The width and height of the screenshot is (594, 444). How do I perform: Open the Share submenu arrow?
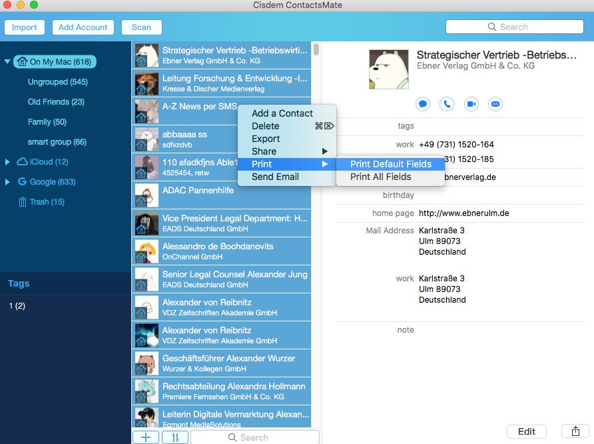pyautogui.click(x=325, y=151)
